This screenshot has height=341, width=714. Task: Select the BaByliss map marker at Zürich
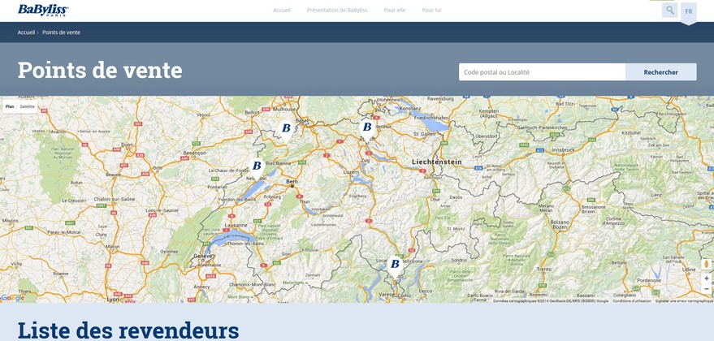pos(367,128)
